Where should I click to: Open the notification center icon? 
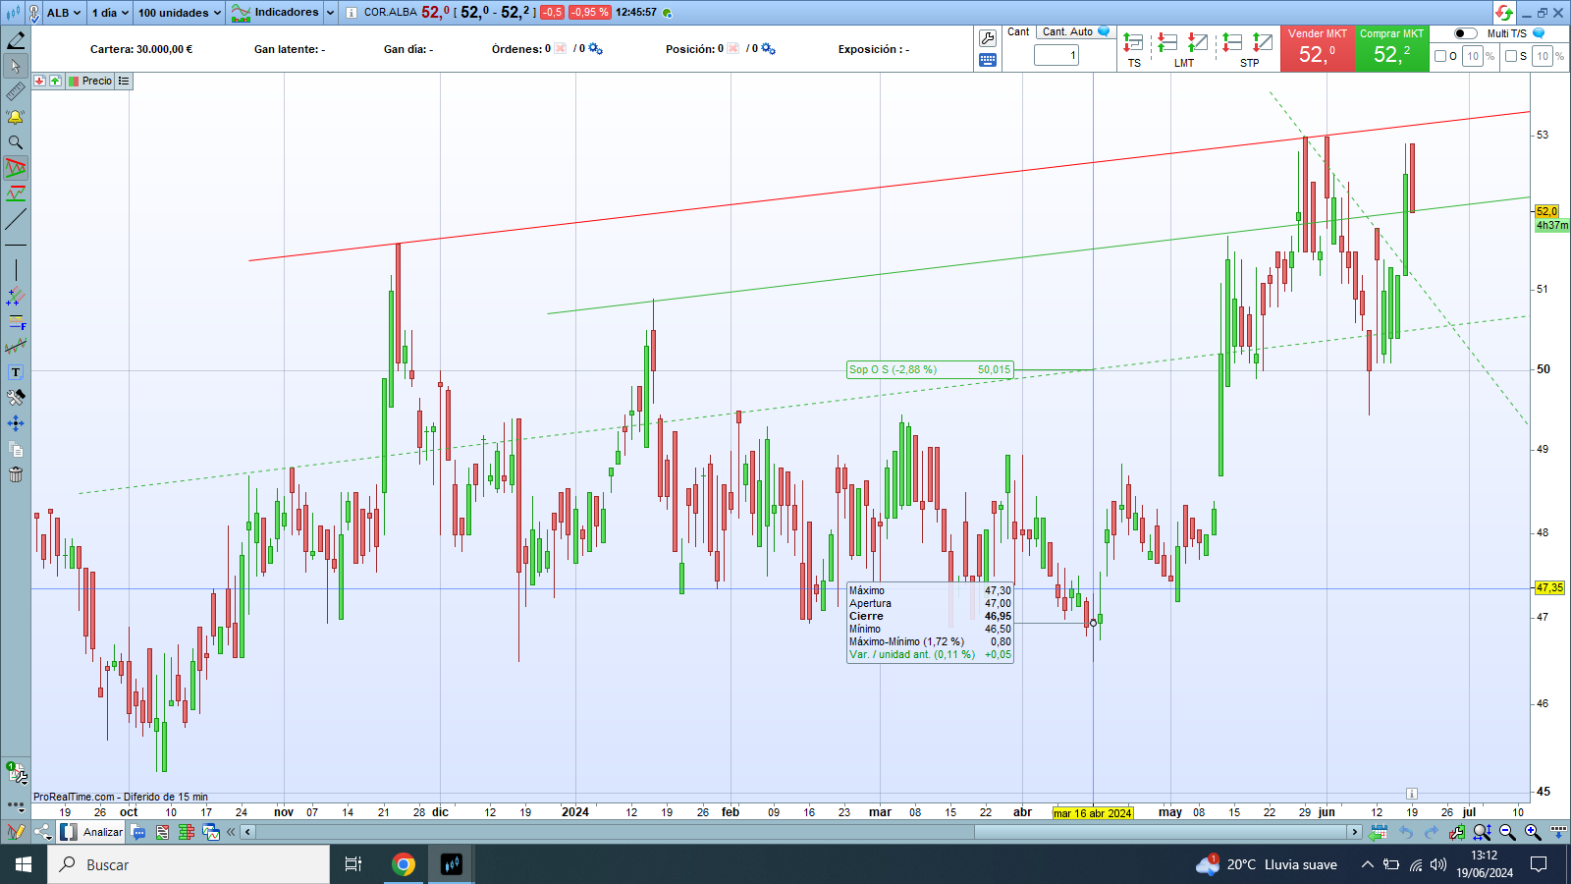tap(1539, 864)
